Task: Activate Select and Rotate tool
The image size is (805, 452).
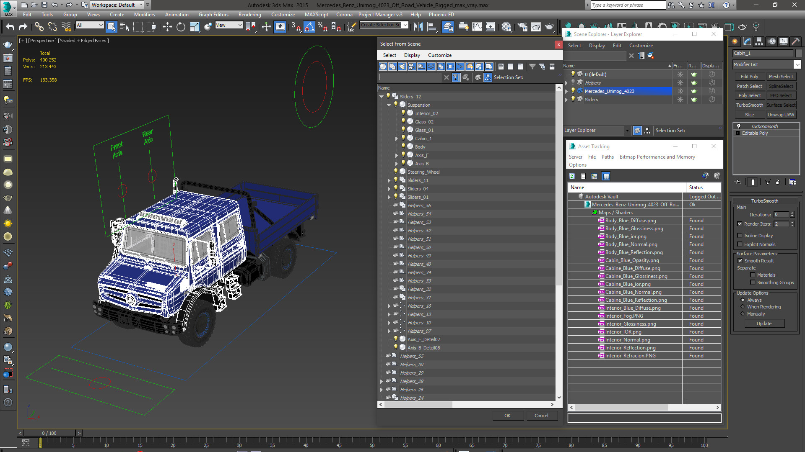Action: click(181, 27)
